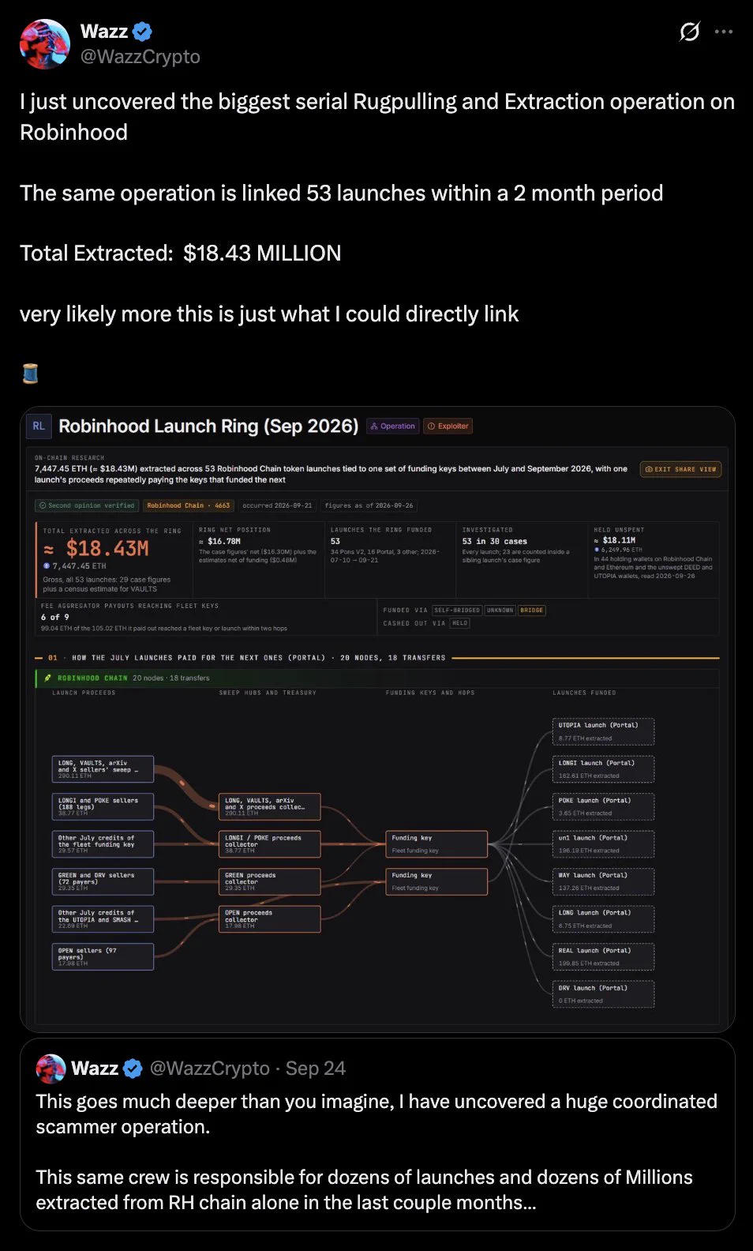Open the Wazz display name in main tweet

click(x=104, y=32)
